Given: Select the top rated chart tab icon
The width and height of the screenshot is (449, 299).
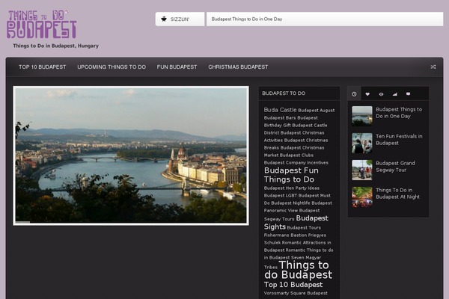Looking at the screenshot, I should (395, 94).
